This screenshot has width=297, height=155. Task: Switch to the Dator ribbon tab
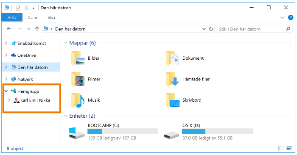click(32, 18)
